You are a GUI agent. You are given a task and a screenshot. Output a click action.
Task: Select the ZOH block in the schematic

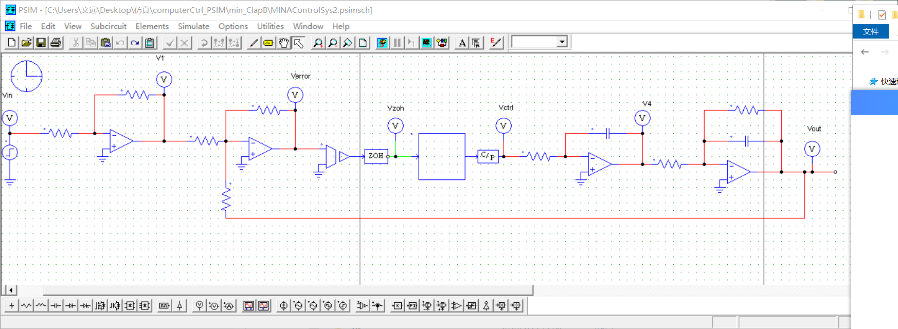pos(376,156)
